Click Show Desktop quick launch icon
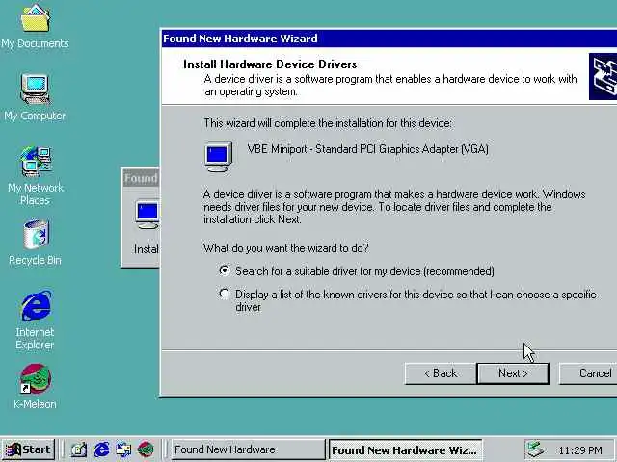617x462 pixels. [x=78, y=449]
